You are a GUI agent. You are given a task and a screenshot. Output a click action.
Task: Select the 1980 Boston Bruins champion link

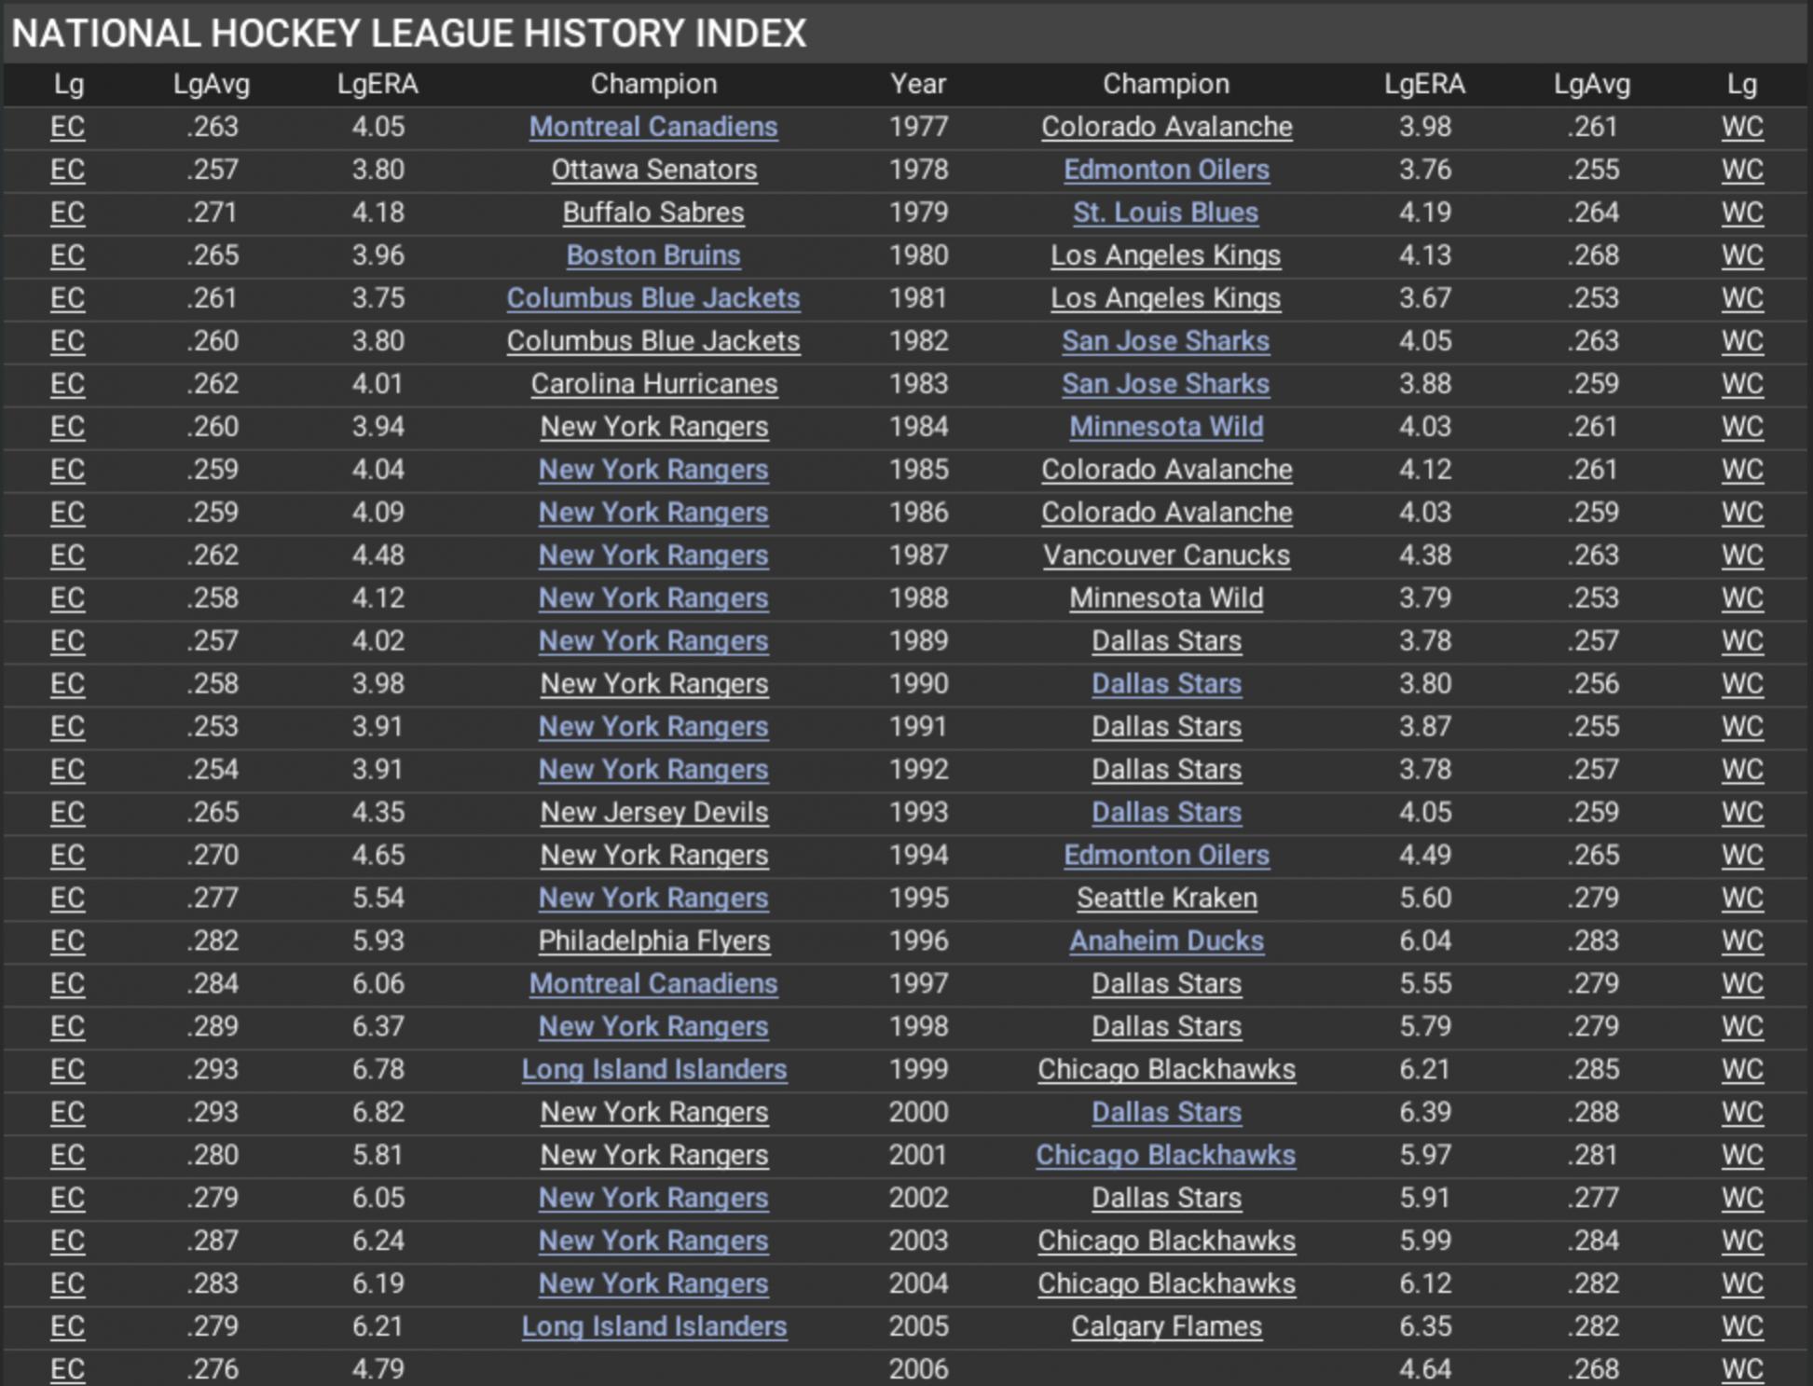tap(652, 255)
